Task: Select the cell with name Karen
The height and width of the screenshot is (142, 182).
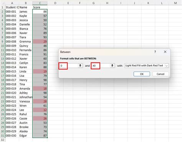Action: point(26,67)
